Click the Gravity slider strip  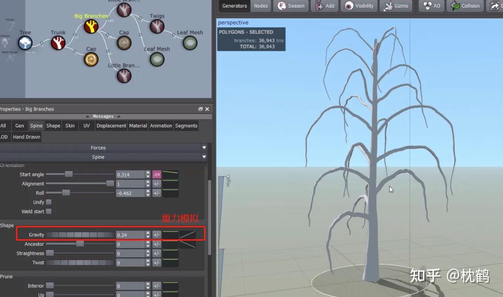click(x=80, y=235)
